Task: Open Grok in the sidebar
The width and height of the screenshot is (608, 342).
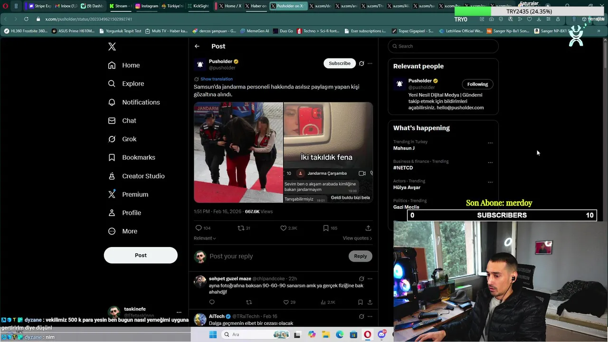Action: pyautogui.click(x=122, y=139)
